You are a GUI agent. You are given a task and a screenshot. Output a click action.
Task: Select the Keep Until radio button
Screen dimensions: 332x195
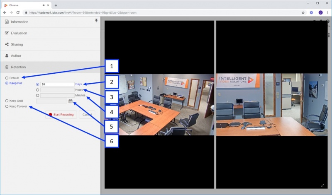click(7, 101)
